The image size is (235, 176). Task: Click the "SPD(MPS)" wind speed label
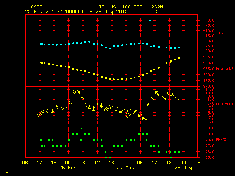click(224, 104)
